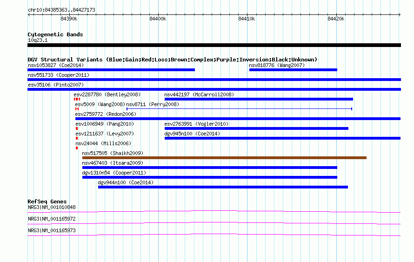The image size is (414, 262).
Task: Click the esv2763991 (Vogler2010) text label
Action: click(x=196, y=124)
